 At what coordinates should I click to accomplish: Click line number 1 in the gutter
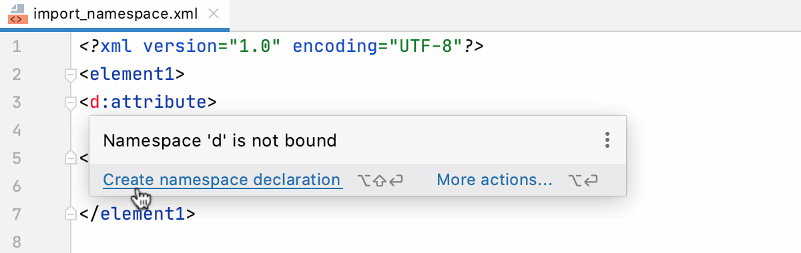(17, 47)
